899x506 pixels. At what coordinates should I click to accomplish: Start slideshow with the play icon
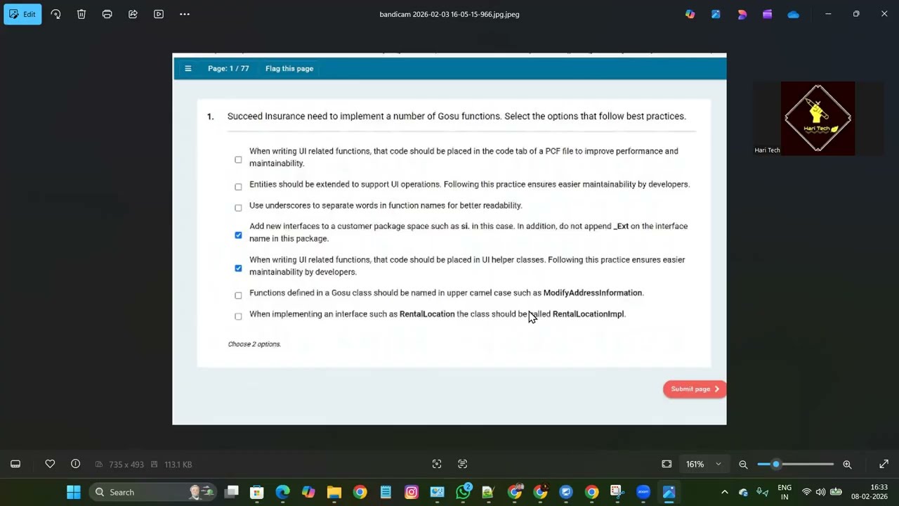159,14
